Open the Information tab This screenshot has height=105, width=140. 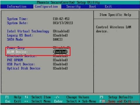[x=17, y=7]
